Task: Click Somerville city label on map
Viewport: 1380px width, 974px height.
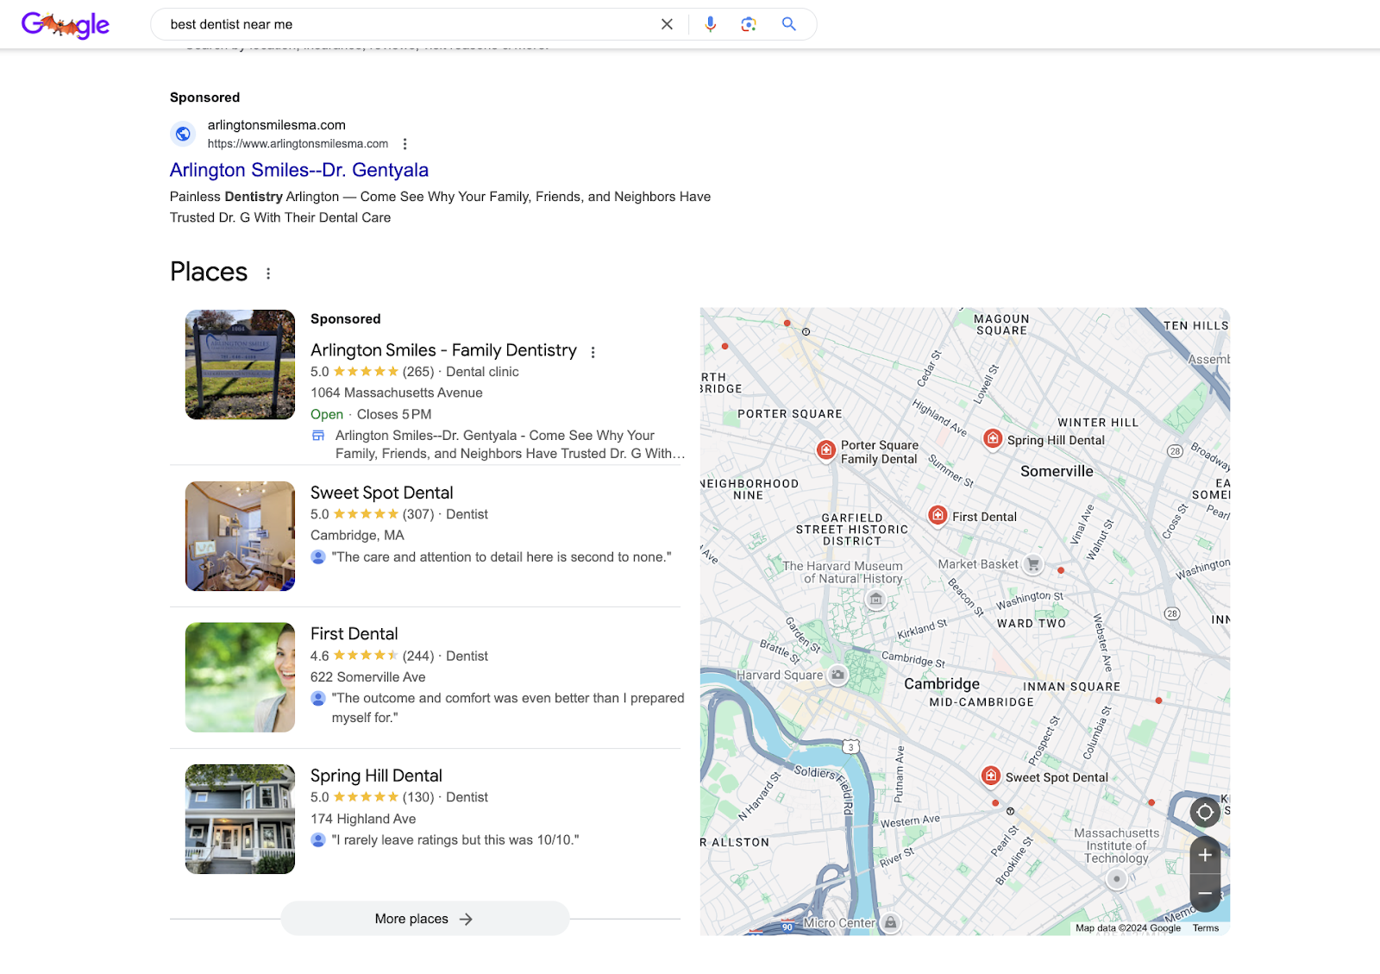Action: pyautogui.click(x=1057, y=471)
